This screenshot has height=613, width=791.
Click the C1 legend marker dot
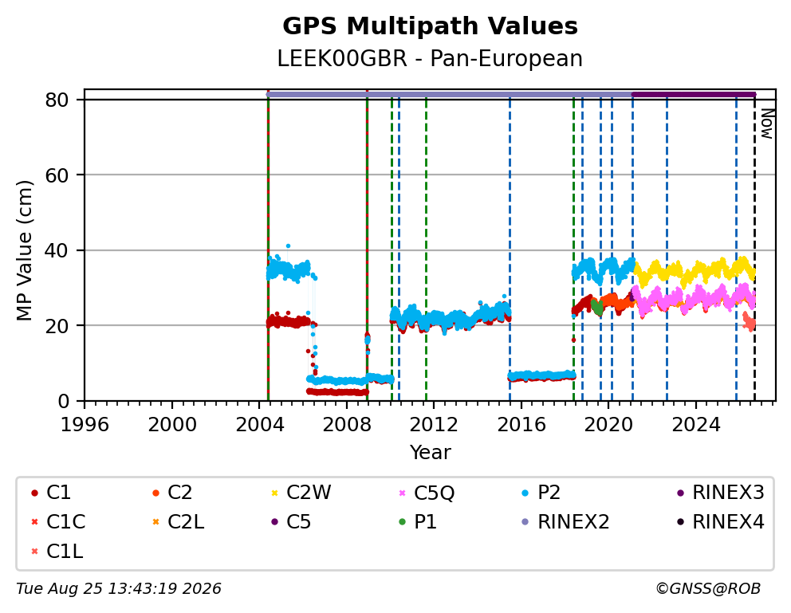click(34, 493)
